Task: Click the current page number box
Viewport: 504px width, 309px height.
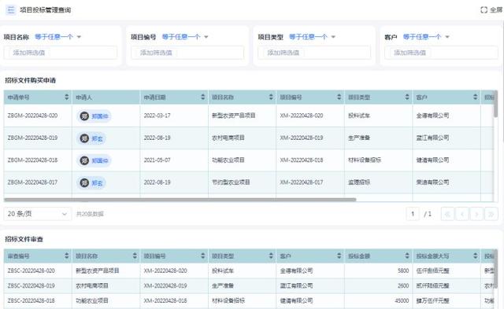Action: 413,214
